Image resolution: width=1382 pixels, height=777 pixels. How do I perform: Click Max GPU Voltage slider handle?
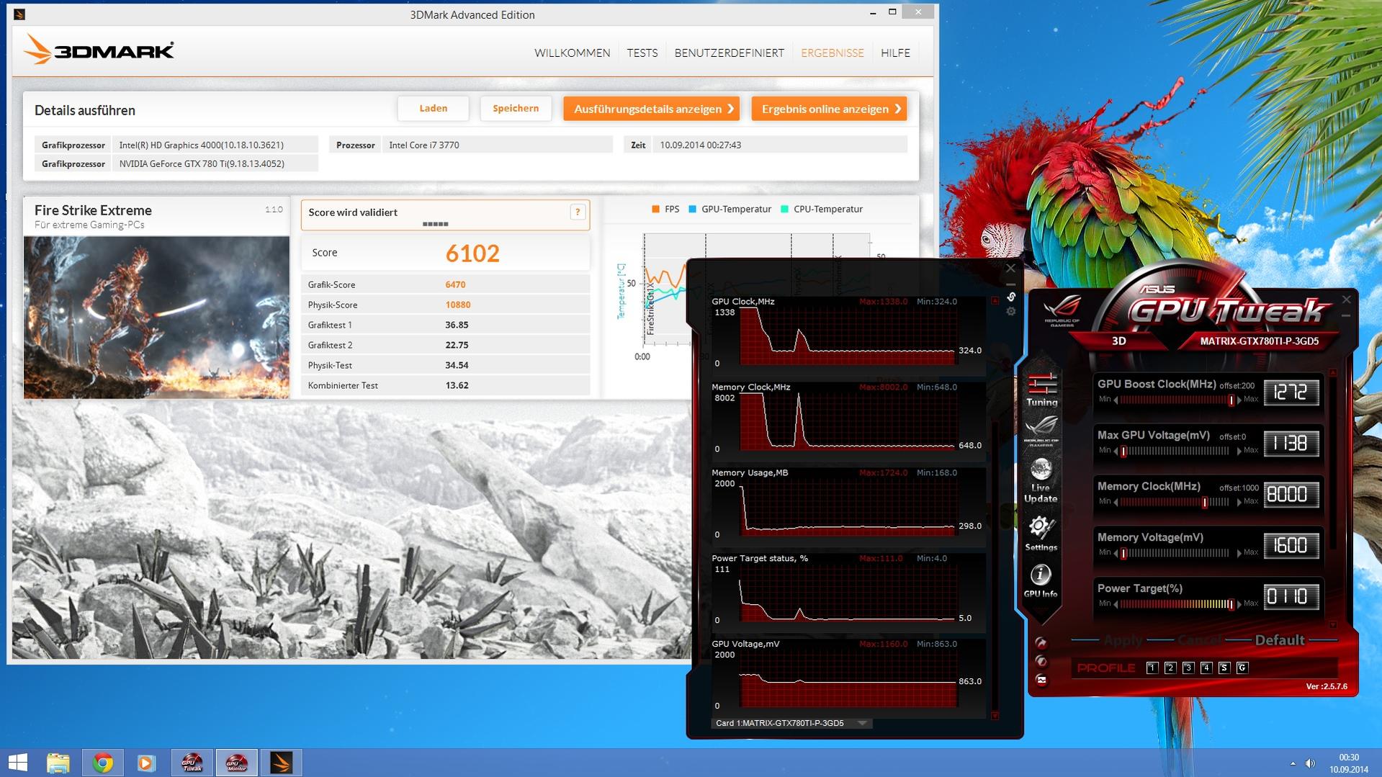1123,451
